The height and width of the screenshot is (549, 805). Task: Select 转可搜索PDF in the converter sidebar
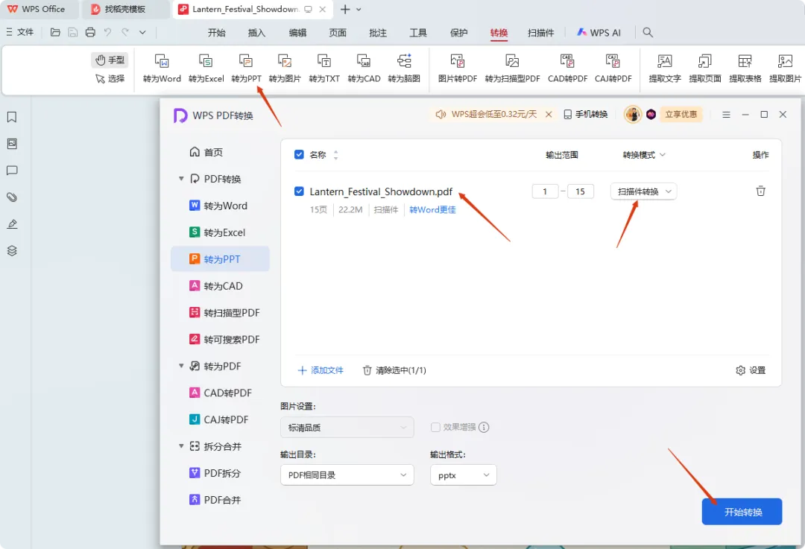tap(220, 339)
